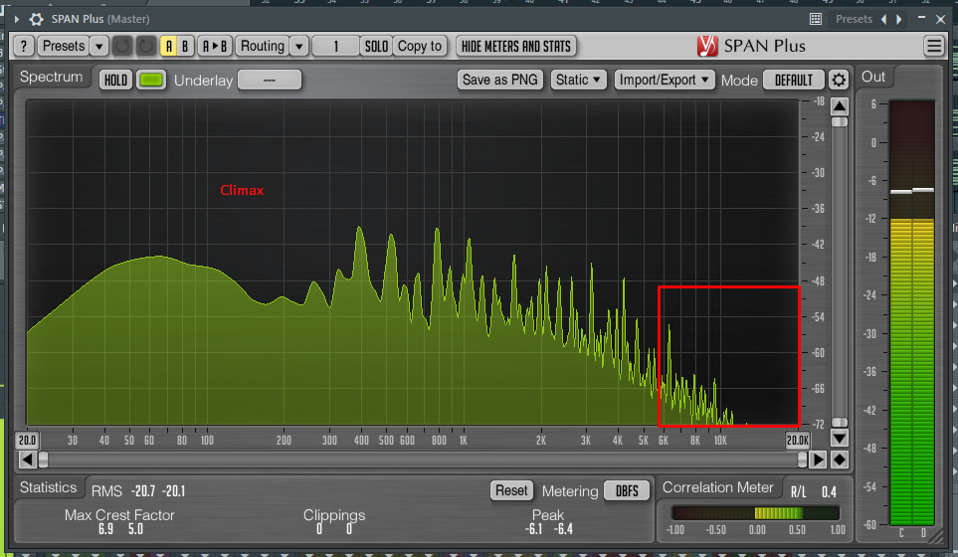Viewport: 958px width, 557px height.
Task: Select the B state slot
Action: 185,46
